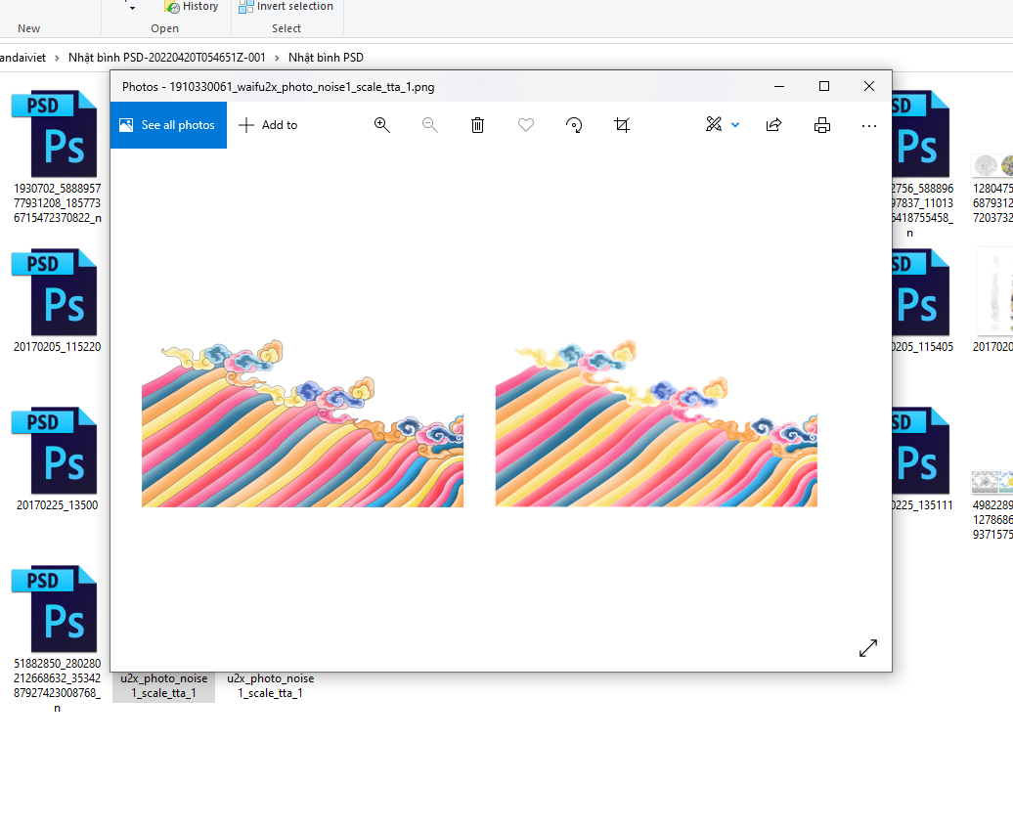Select the 20170225_13500 PSD file
This screenshot has width=1013, height=828.
pos(55,452)
